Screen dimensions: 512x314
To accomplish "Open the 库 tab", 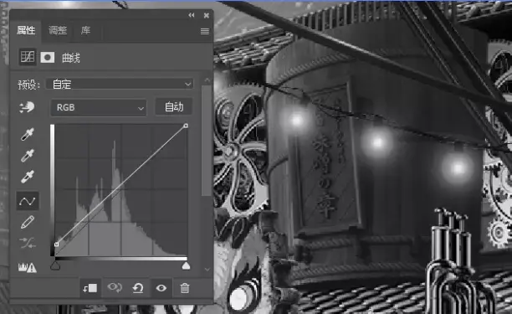I will pos(85,30).
